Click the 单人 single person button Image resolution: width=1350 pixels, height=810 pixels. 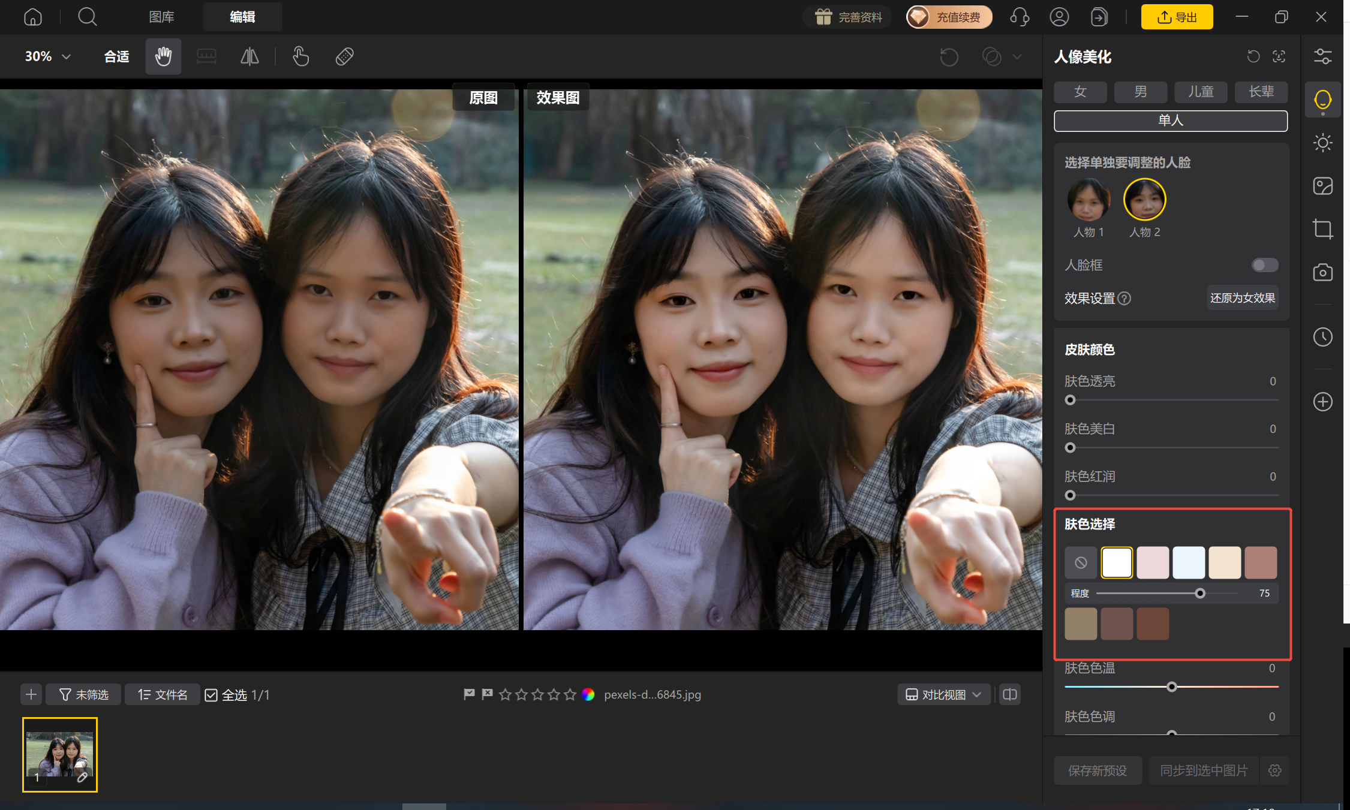point(1171,121)
